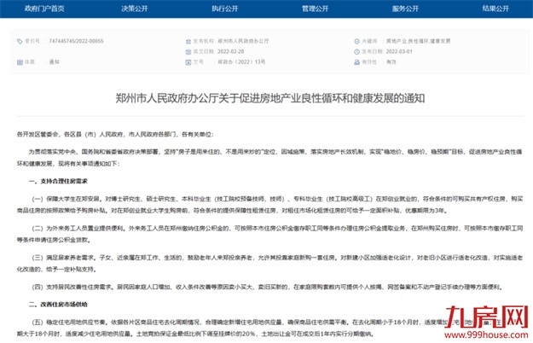This screenshot has height=343, width=533.
Task: Click paragraph (五) 稳定住宅用地供应节奏
Action: 269,328
